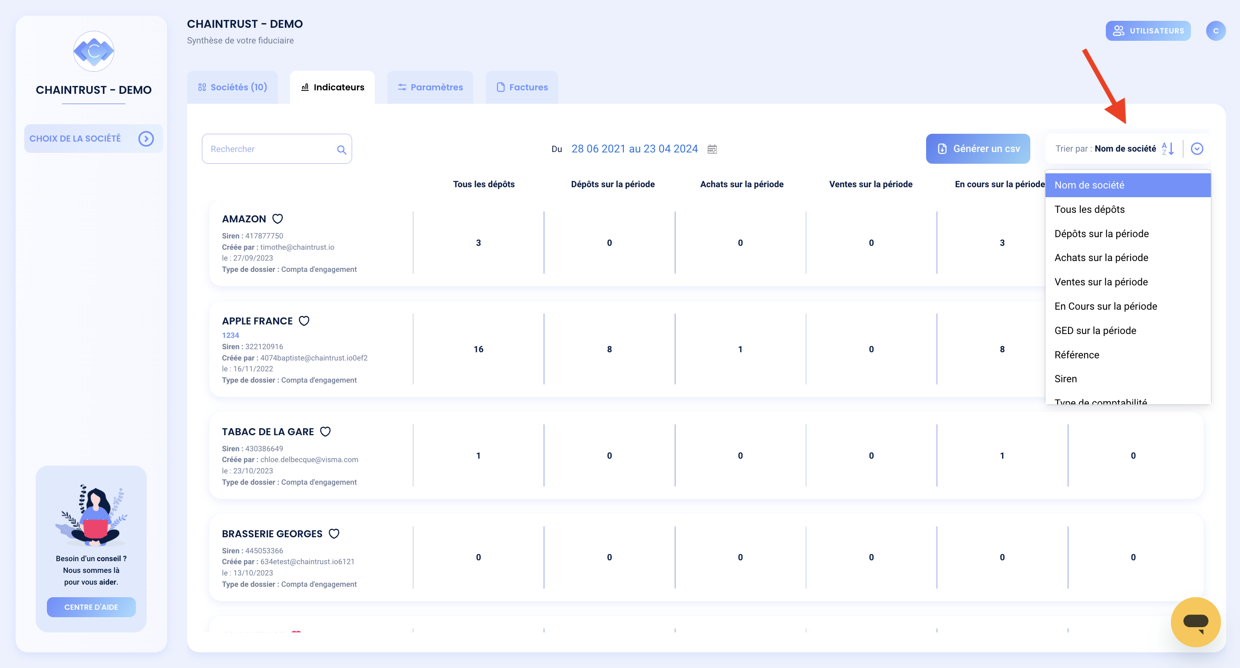Image resolution: width=1240 pixels, height=668 pixels.
Task: Click the arrow icon on Choix de la société
Action: [x=146, y=139]
